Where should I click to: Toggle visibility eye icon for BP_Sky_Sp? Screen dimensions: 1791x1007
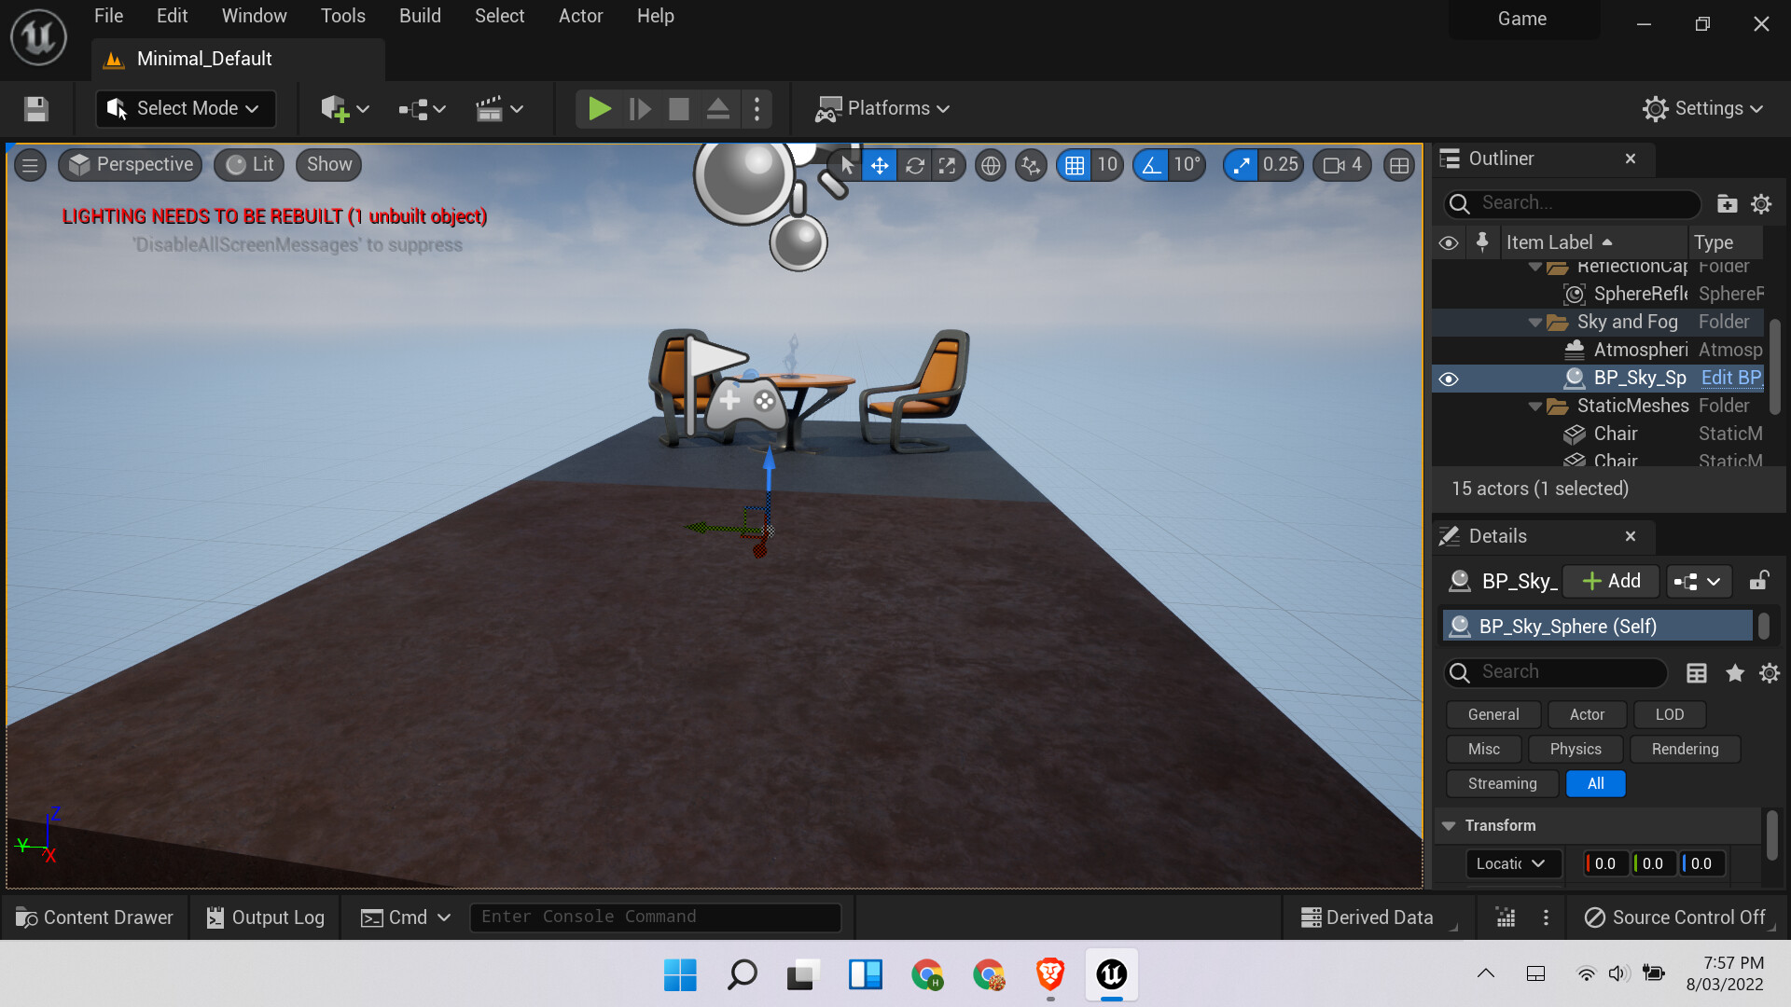tap(1451, 378)
